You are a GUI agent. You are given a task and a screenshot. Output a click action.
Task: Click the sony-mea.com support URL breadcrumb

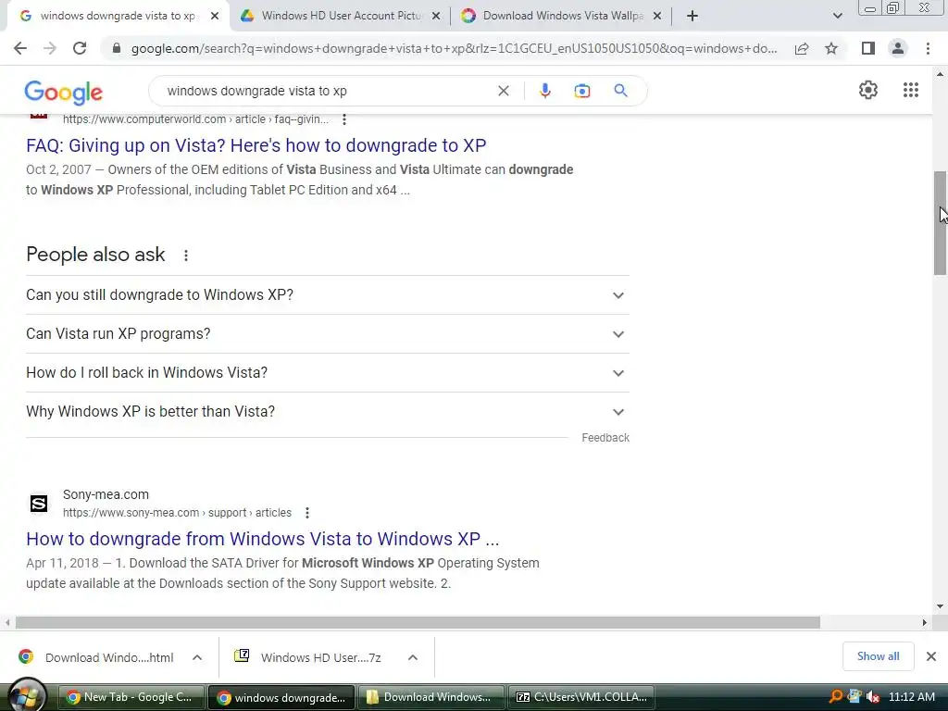[x=177, y=513]
